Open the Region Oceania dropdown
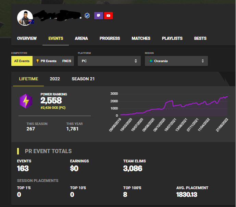This screenshot has height=207, width=236. pos(176,61)
